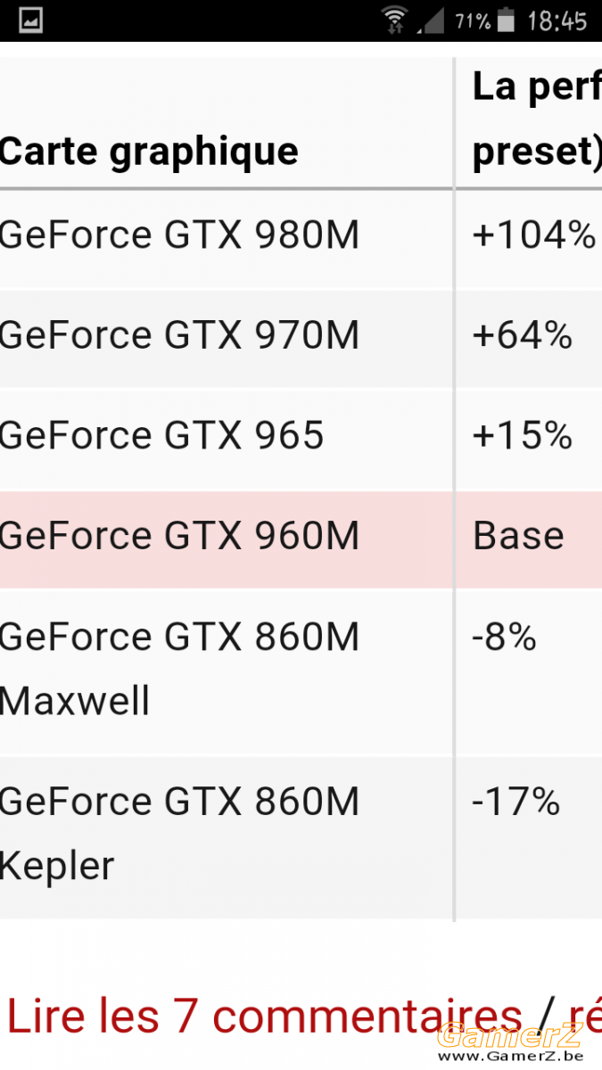The width and height of the screenshot is (602, 1070).
Task: Tap the GamerZ watermark logo
Action: click(510, 1035)
